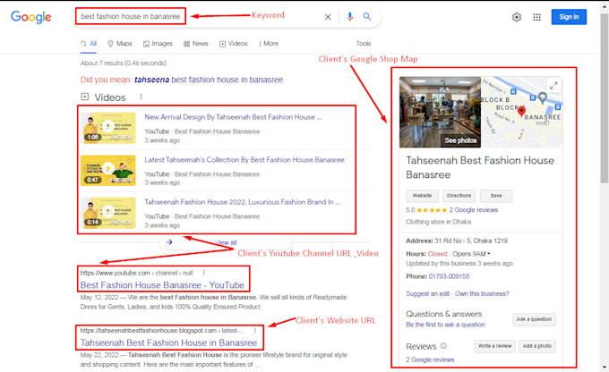The width and height of the screenshot is (609, 372).
Task: Open 'Tahseenah Best Fashion House in Banasree' blog result
Action: (x=168, y=342)
